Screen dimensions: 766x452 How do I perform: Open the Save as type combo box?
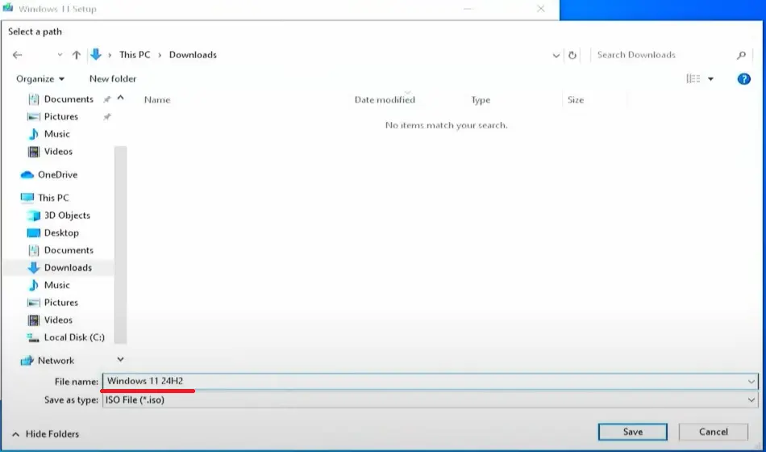point(430,400)
